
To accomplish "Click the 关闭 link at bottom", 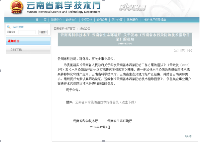I will point(188,136).
